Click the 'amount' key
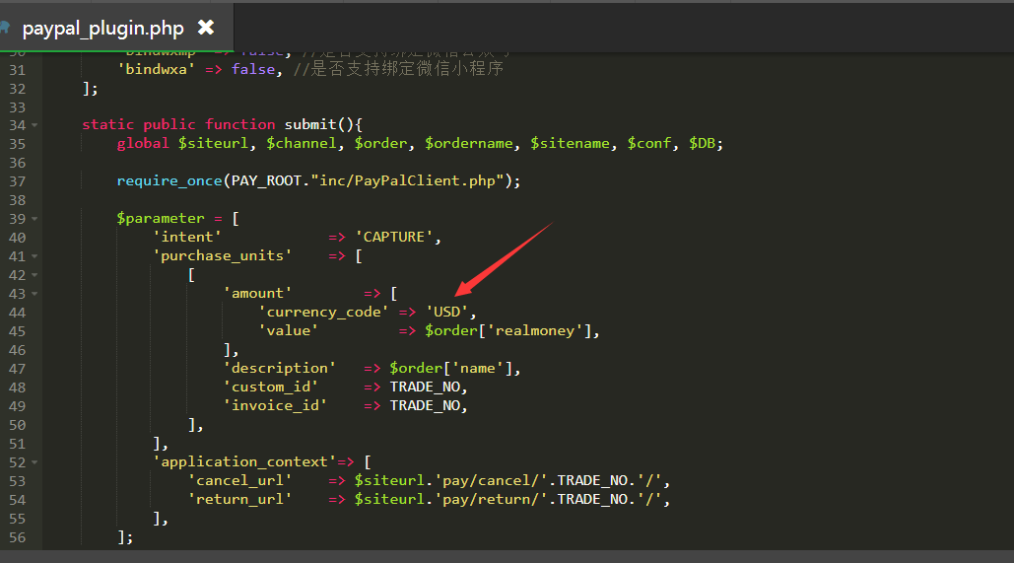 (257, 293)
